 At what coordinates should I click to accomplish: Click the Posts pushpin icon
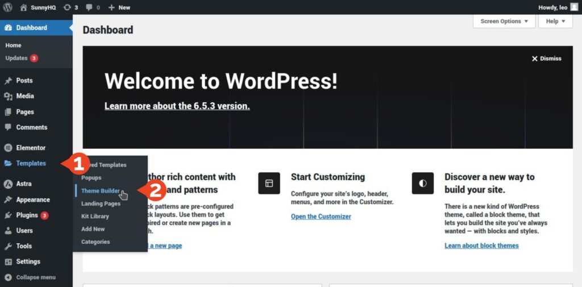(x=8, y=81)
